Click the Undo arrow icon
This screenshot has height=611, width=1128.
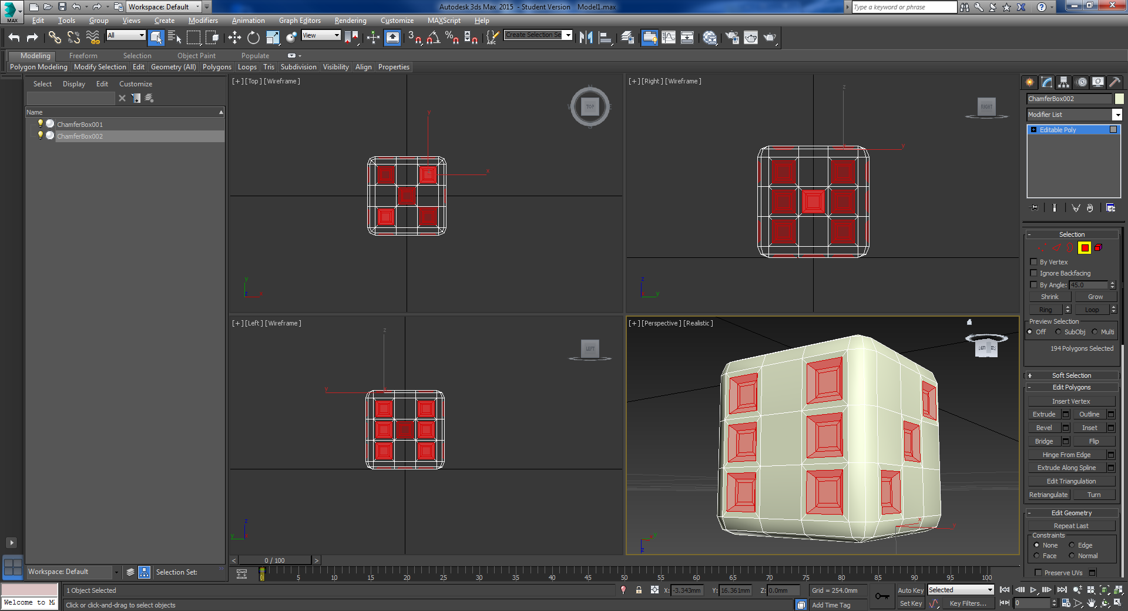click(x=14, y=38)
